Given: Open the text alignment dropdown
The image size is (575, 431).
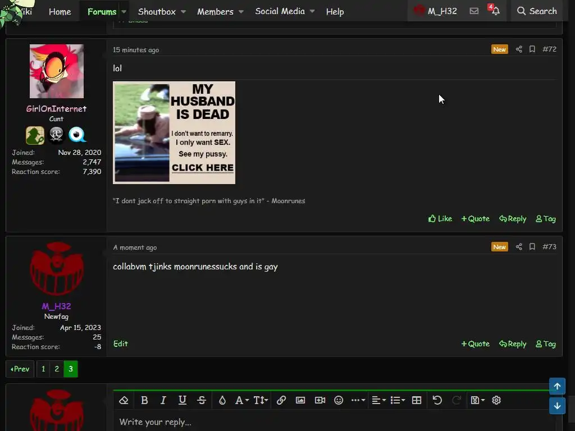Looking at the screenshot, I should point(378,400).
